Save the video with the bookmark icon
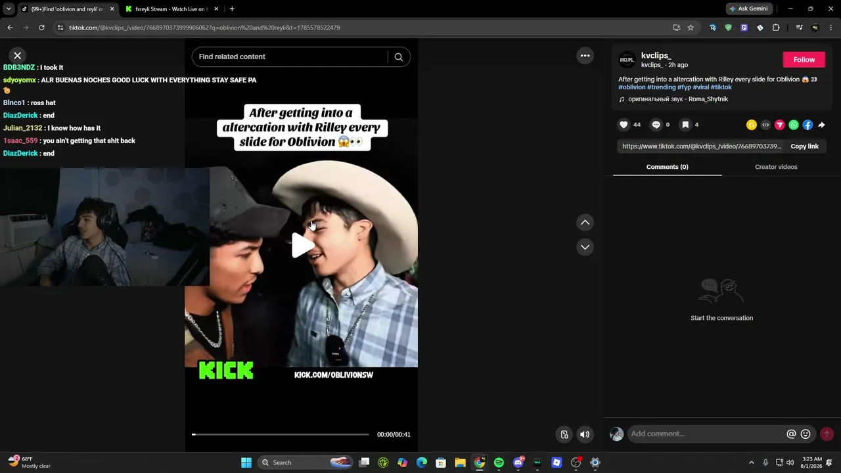The height and width of the screenshot is (473, 841). (x=685, y=125)
